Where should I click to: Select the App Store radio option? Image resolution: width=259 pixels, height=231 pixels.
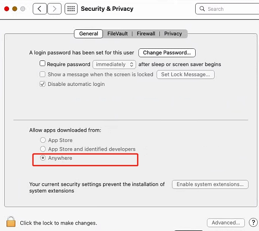43,140
